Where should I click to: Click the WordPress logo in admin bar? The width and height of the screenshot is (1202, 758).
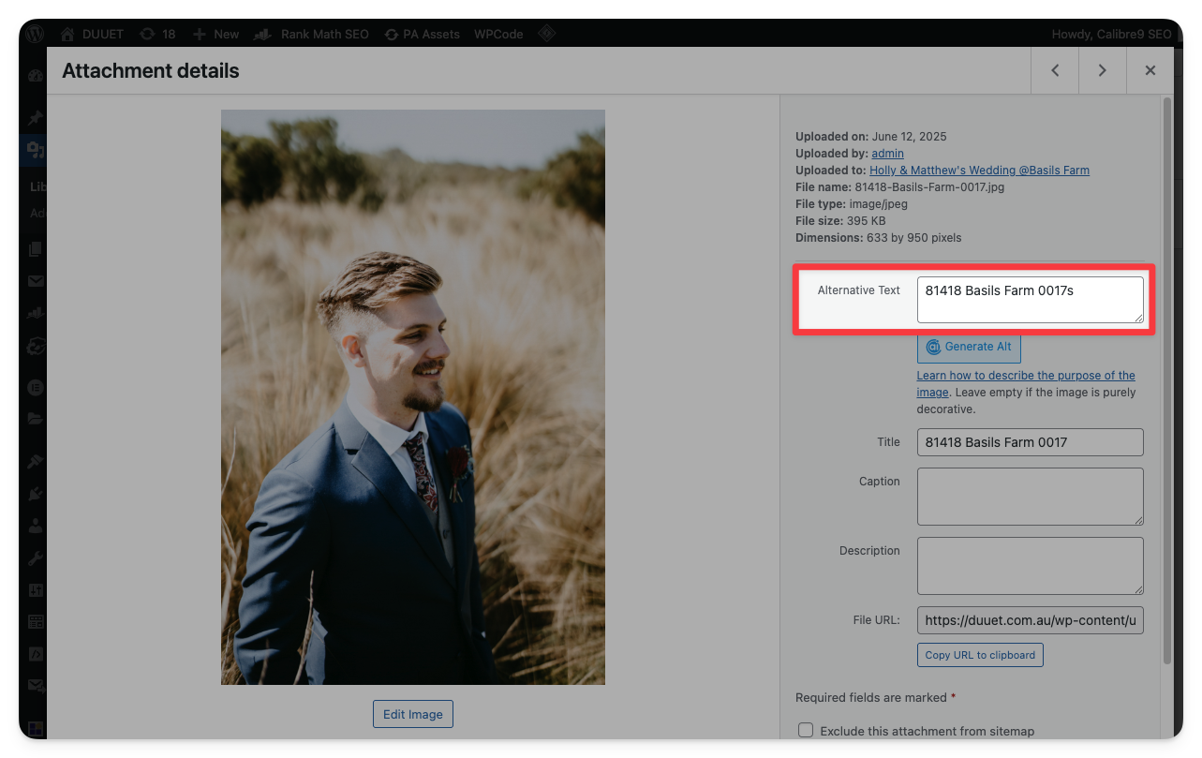[x=35, y=34]
